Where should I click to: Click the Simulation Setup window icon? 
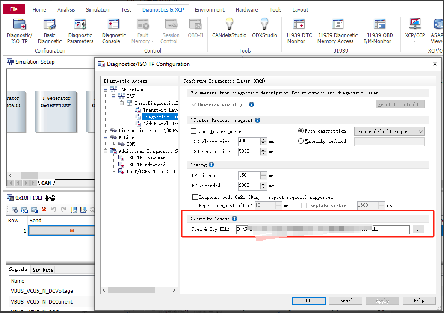[10, 62]
